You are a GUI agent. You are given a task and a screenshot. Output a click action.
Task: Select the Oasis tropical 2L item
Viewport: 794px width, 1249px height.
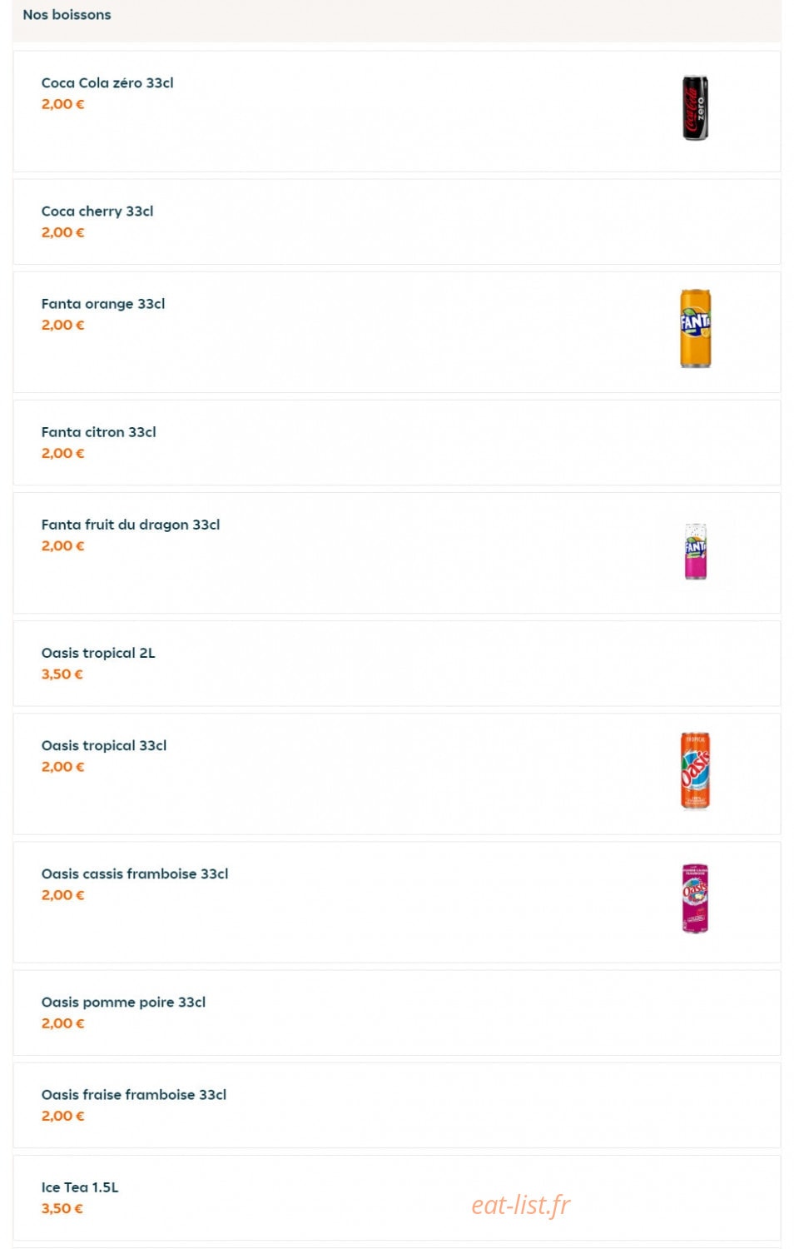397,664
